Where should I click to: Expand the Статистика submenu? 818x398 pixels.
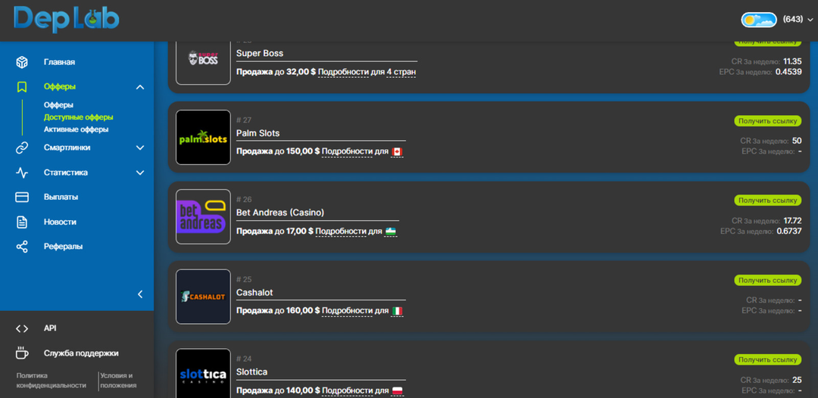140,173
